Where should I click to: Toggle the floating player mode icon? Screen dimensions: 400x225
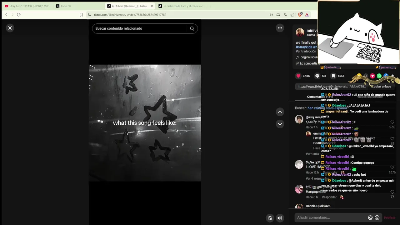[270, 218]
